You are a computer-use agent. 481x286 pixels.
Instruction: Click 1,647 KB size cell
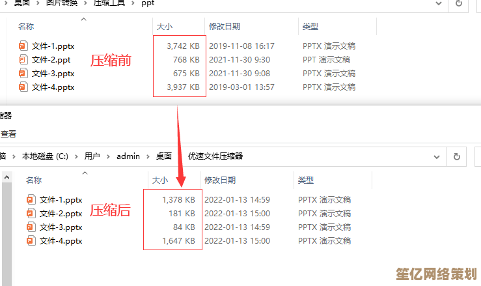178,241
